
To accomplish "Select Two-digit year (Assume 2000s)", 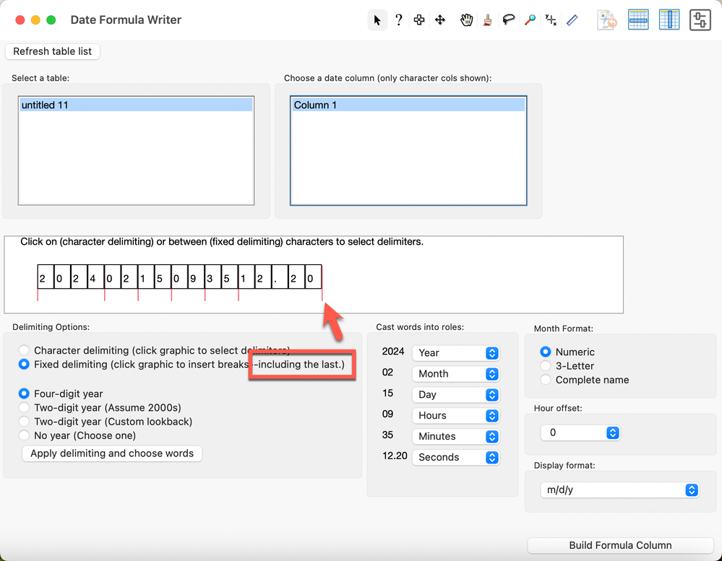I will (24, 407).
